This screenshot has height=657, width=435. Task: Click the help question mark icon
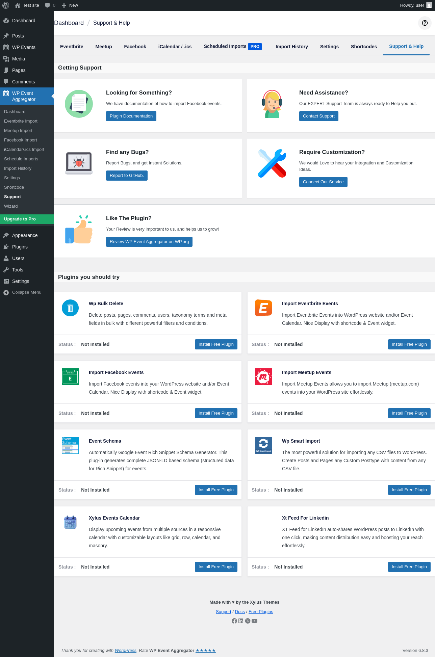click(425, 23)
